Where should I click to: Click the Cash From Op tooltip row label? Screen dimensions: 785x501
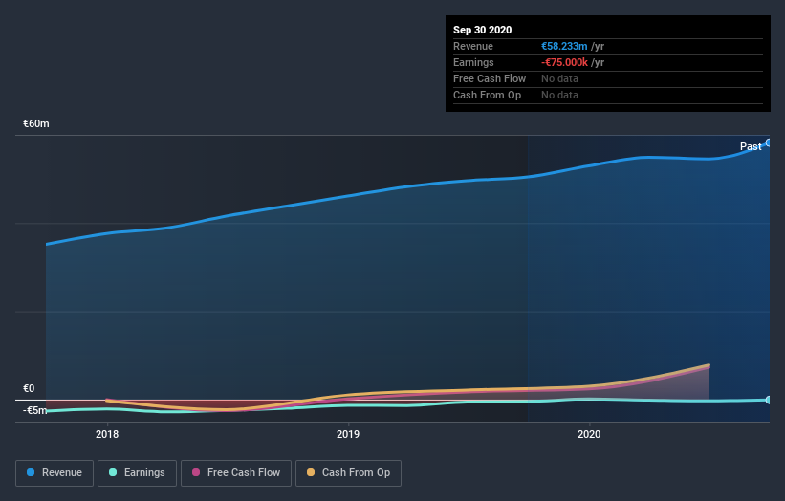(x=487, y=95)
